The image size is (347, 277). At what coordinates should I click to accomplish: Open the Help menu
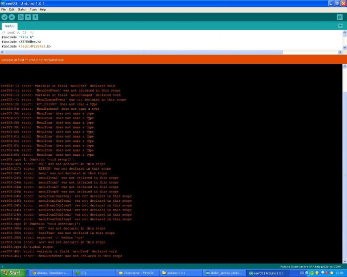[x=43, y=9]
